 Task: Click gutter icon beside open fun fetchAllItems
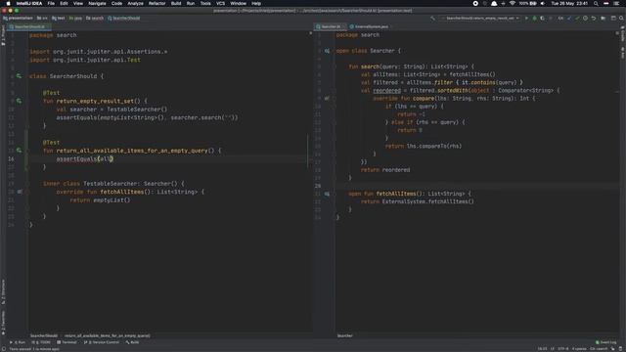click(327, 194)
